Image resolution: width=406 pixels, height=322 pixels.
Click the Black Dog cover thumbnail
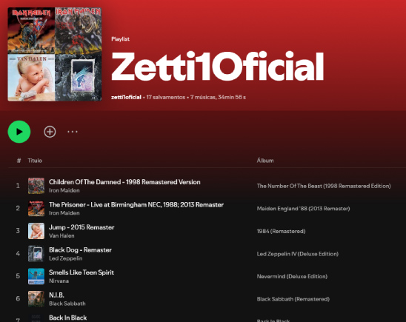pyautogui.click(x=36, y=253)
